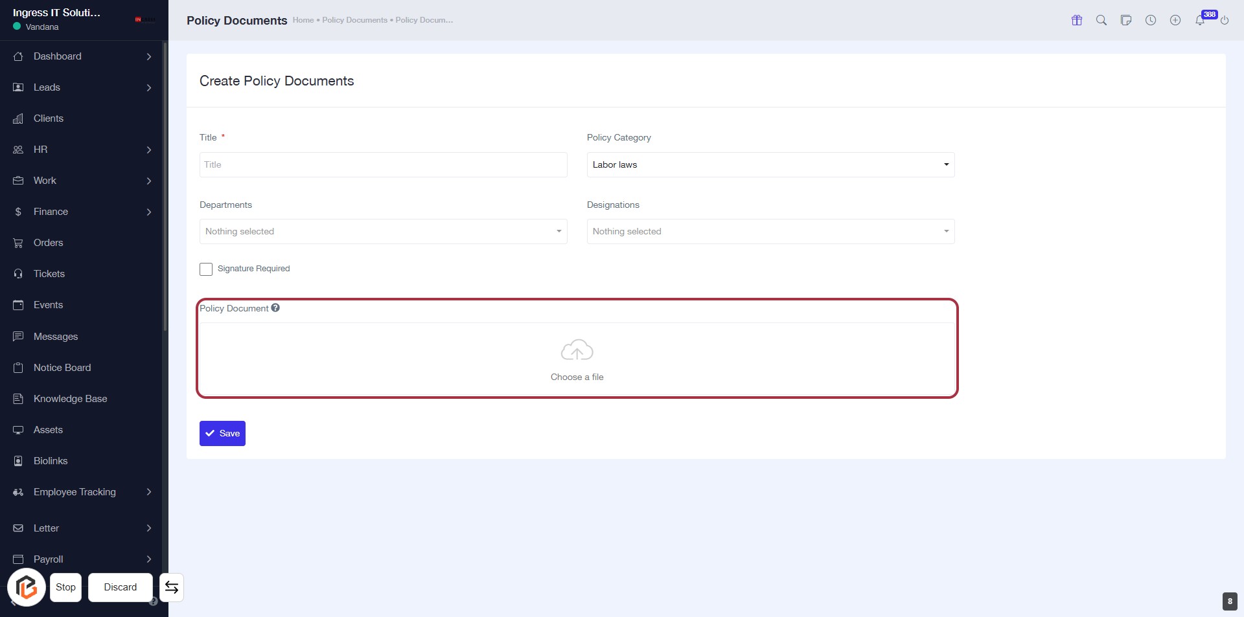The image size is (1244, 617).
Task: Click the Policy Document help question icon
Action: click(x=275, y=308)
